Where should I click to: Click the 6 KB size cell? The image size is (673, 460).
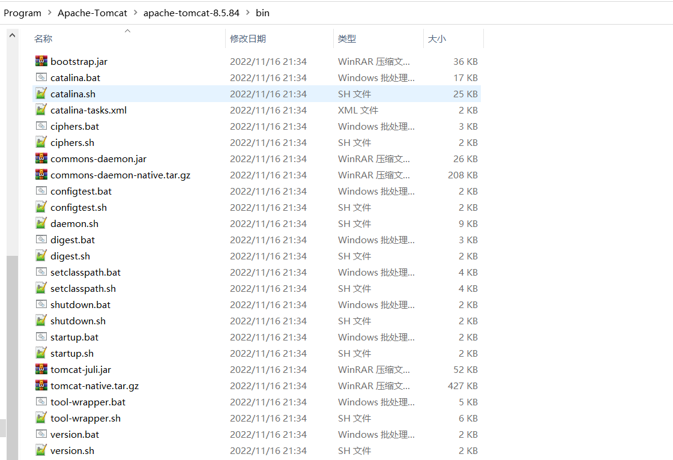point(468,419)
